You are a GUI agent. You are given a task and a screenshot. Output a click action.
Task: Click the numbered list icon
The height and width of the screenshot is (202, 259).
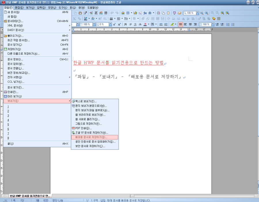point(228,24)
